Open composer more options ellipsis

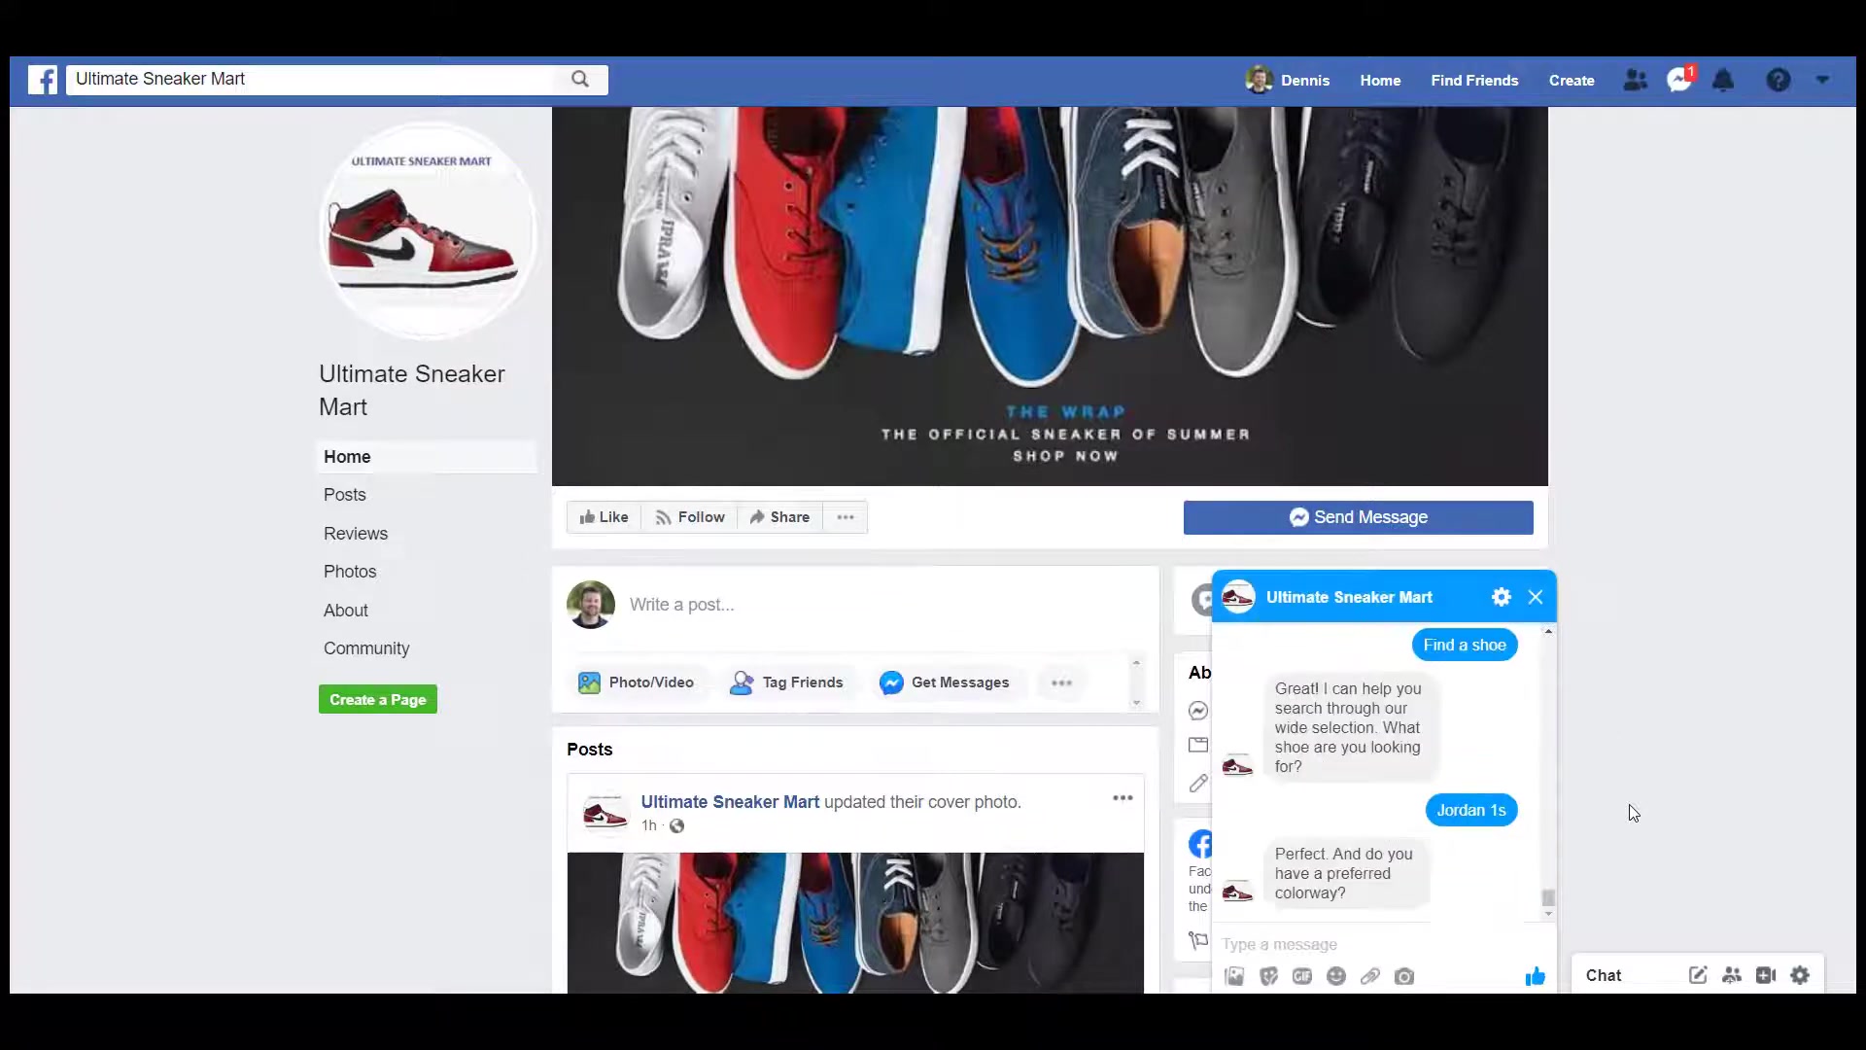click(x=1061, y=682)
